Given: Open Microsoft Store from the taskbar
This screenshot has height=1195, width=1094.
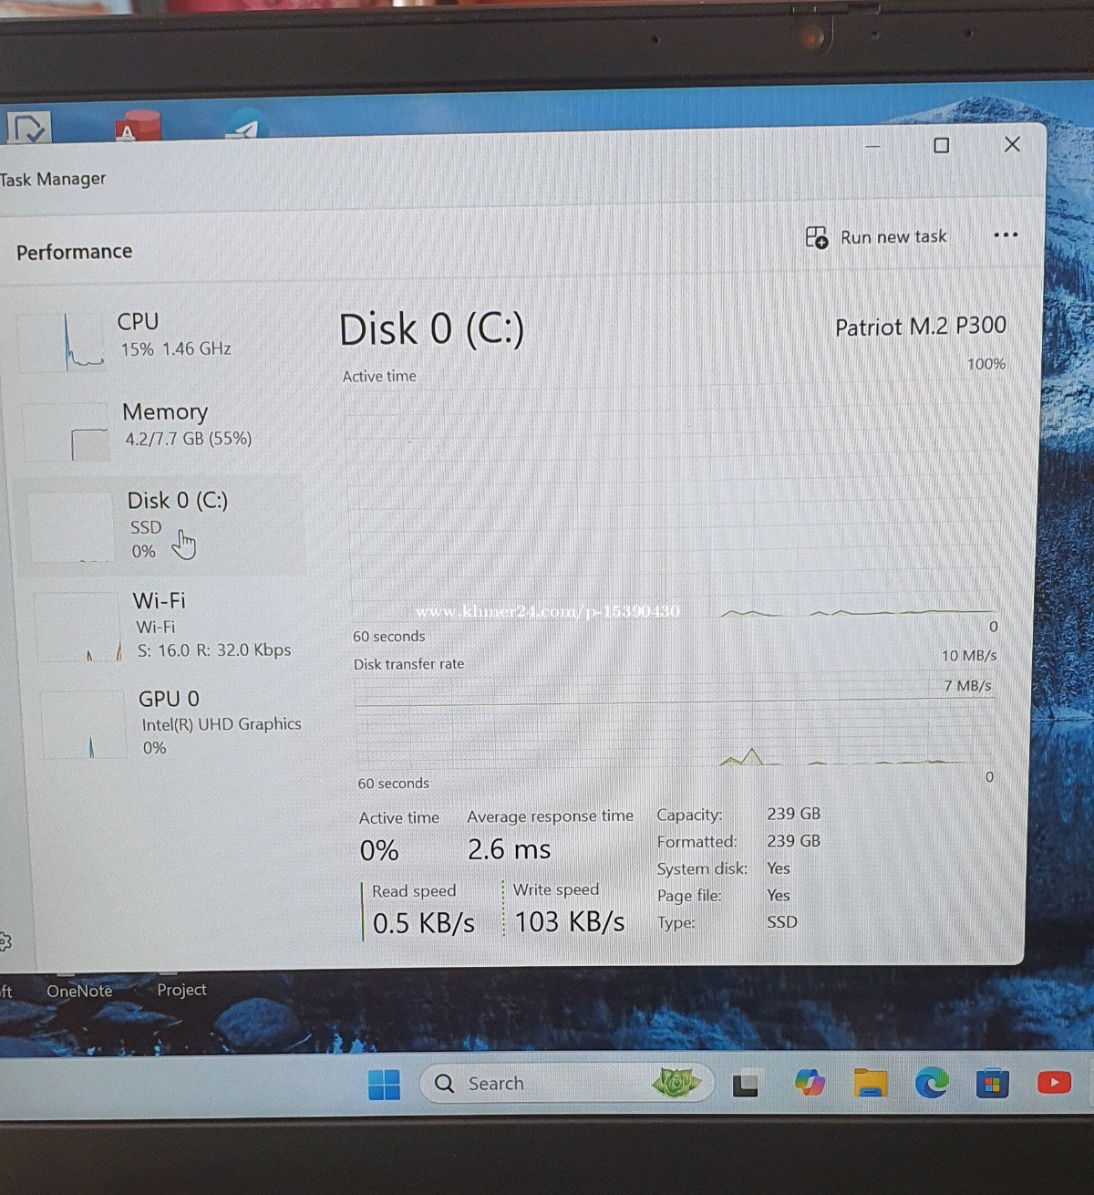Looking at the screenshot, I should [x=992, y=1083].
